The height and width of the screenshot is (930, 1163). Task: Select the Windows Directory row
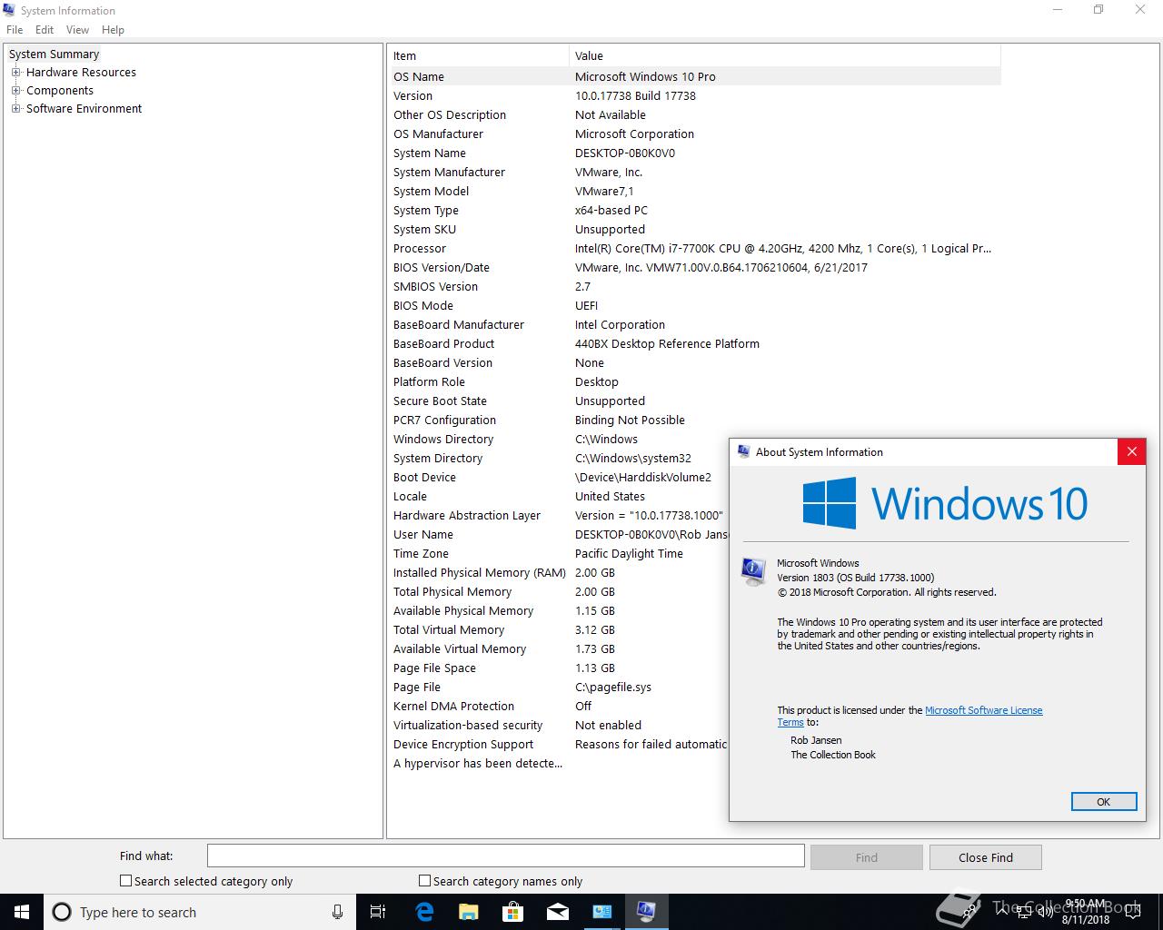click(560, 439)
